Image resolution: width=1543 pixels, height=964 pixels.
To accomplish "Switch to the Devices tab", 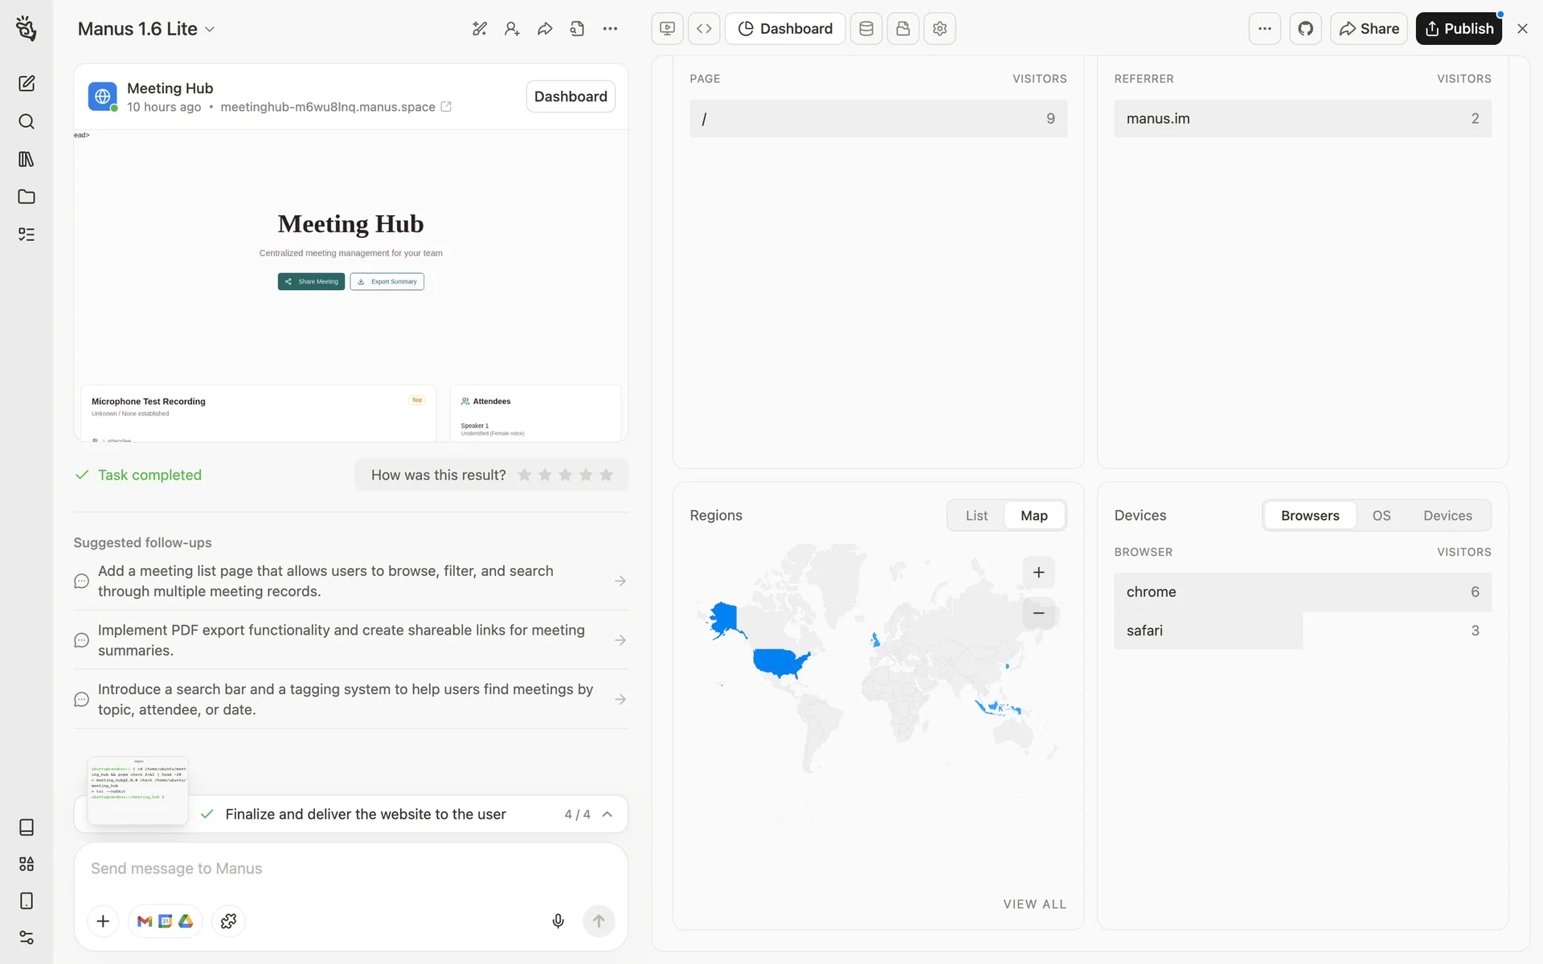I will coord(1447,516).
